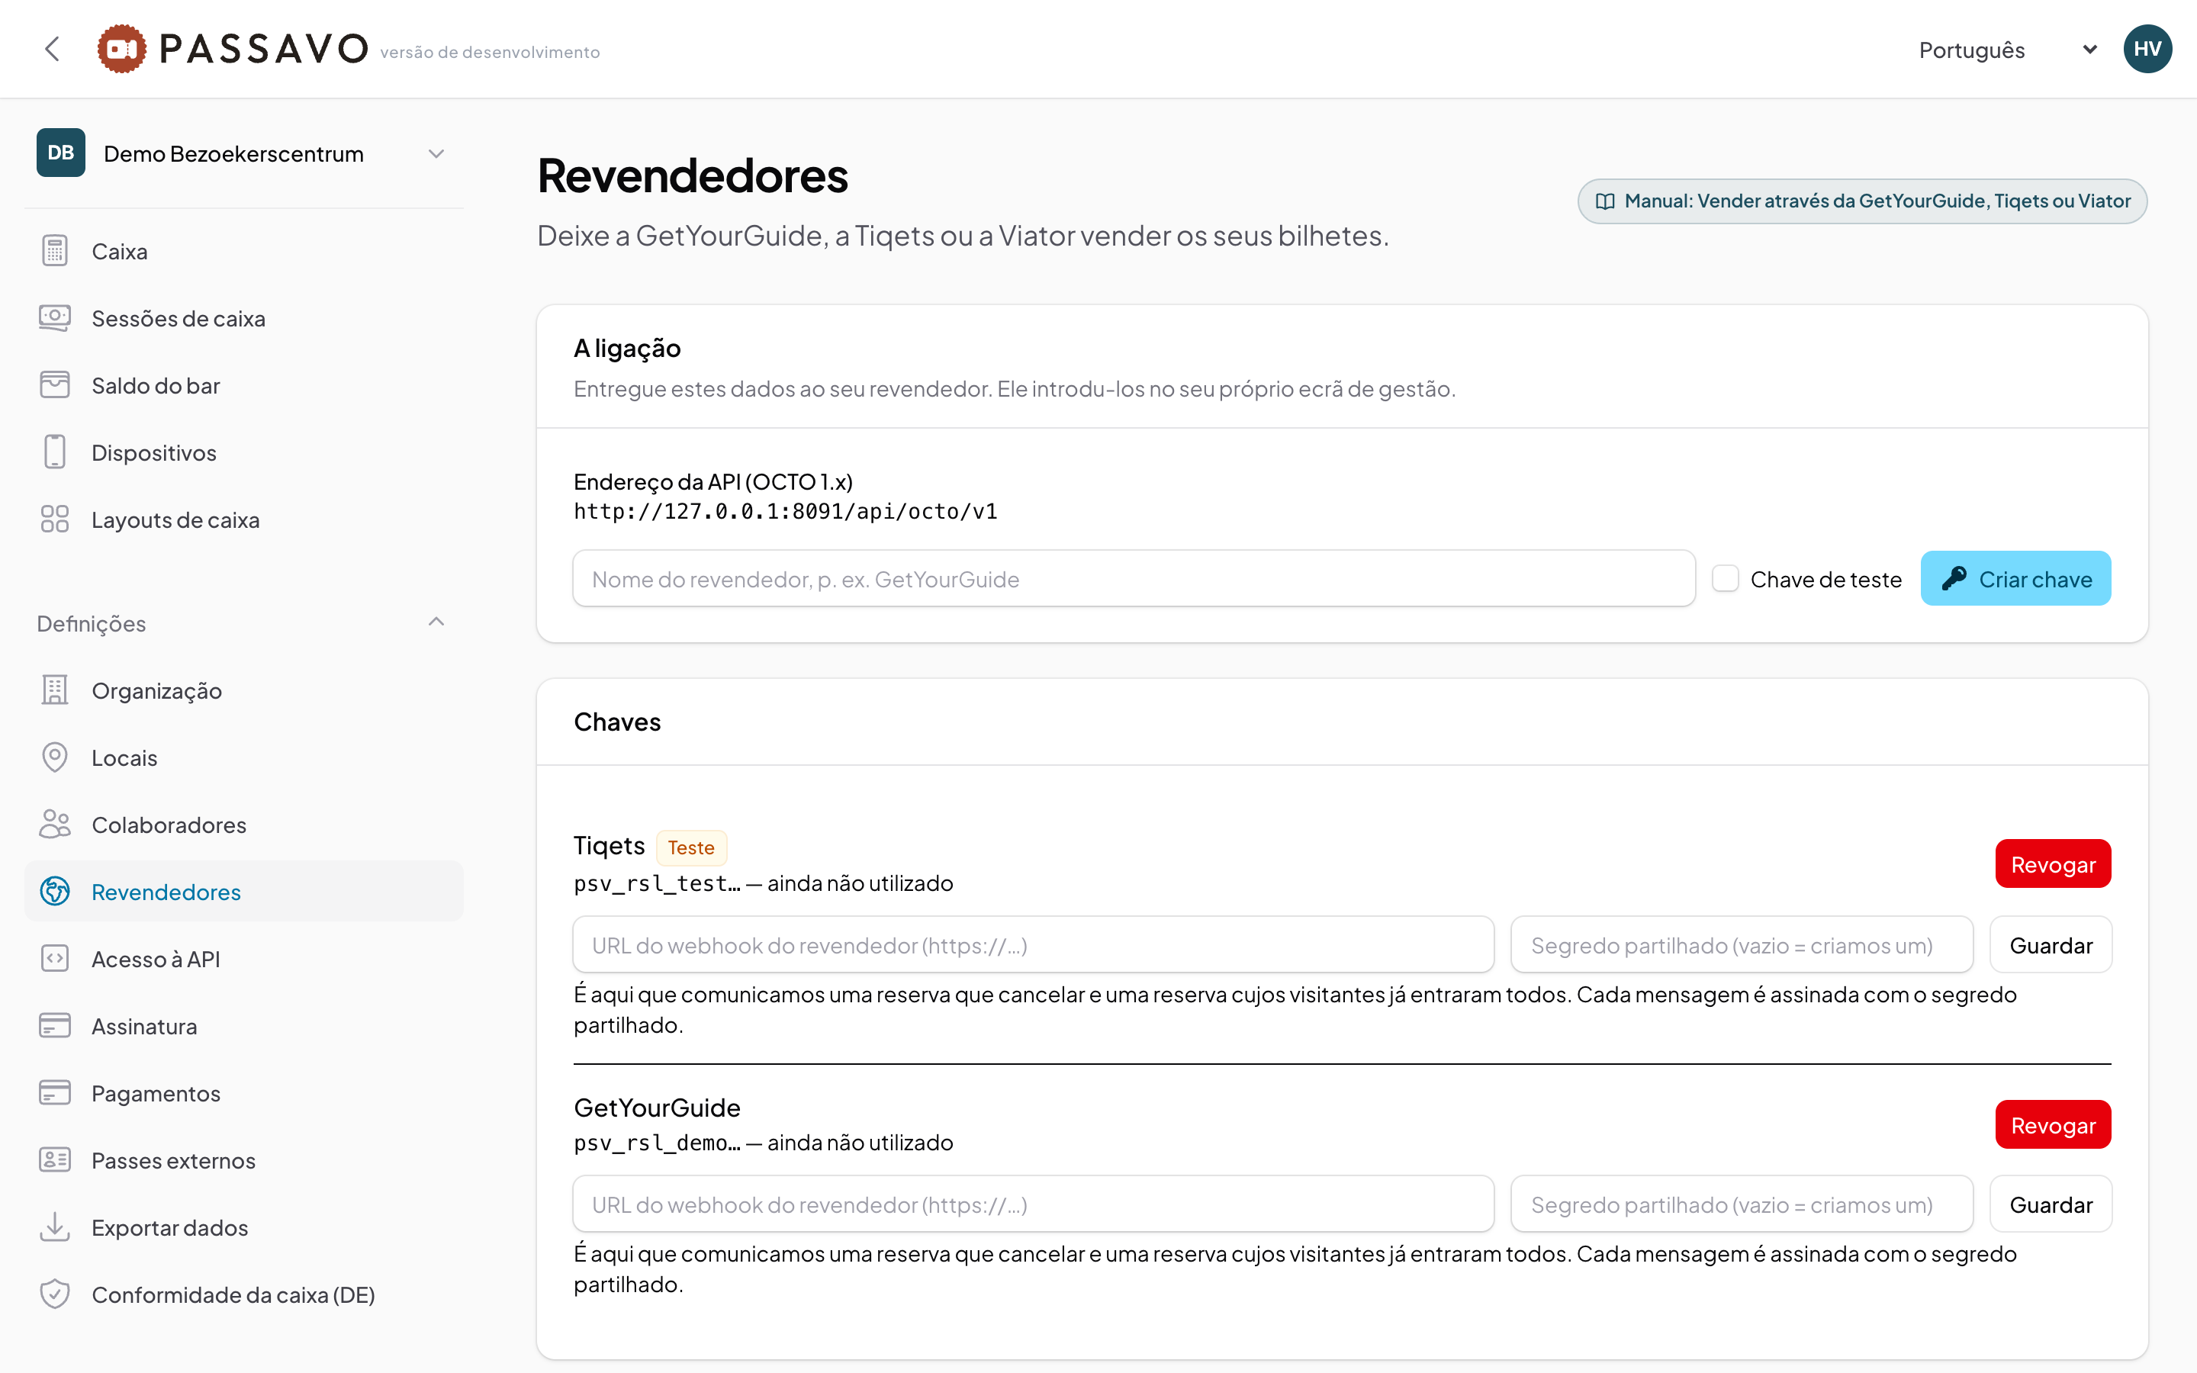The width and height of the screenshot is (2197, 1373).
Task: Click the Acesso à API code icon
Action: tap(54, 959)
